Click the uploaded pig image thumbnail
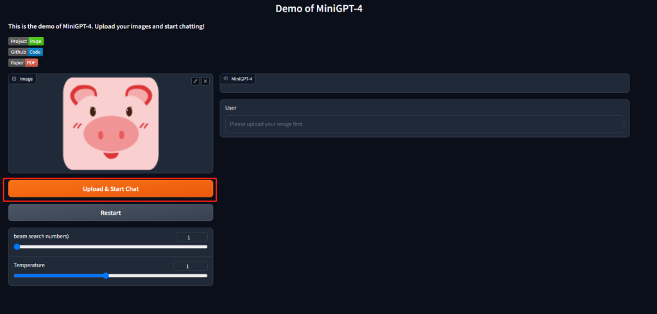 coord(111,124)
